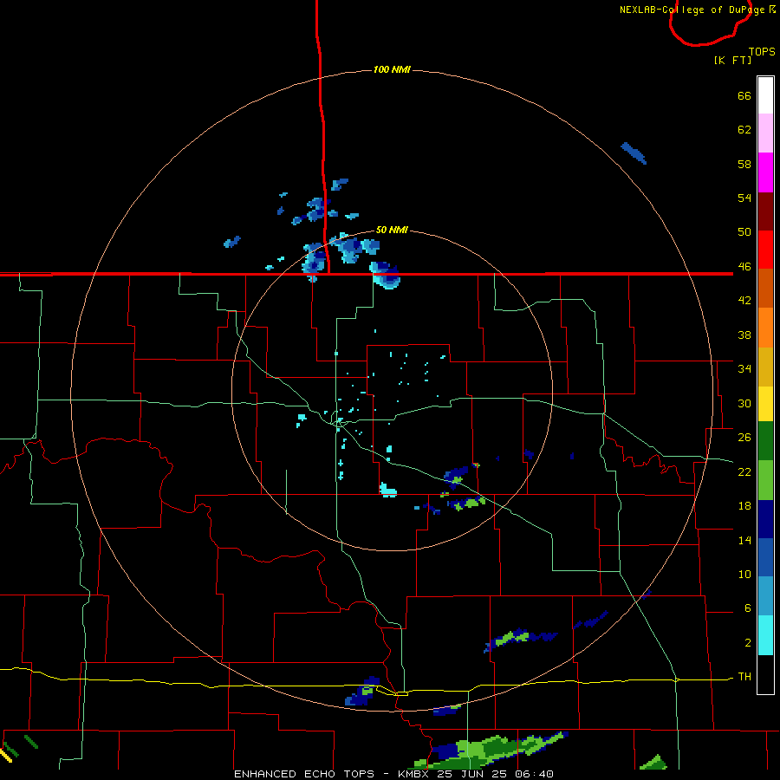Pick the magenta block in the color scale
780x780 pixels.
point(765,172)
